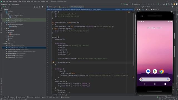178x100 pixels.
Task: Open the app run configuration dropdown
Action: tap(127, 4)
